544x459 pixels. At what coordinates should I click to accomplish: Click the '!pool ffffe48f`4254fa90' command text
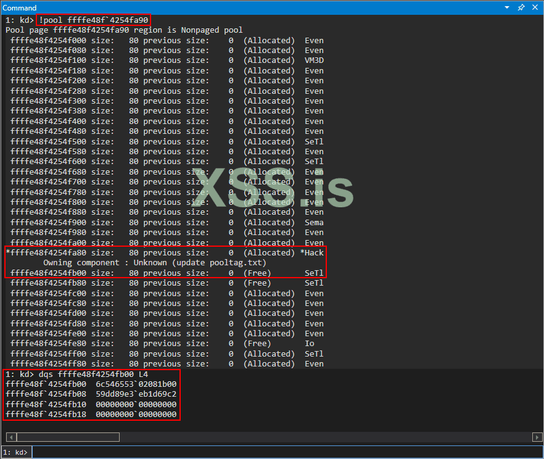click(x=93, y=20)
